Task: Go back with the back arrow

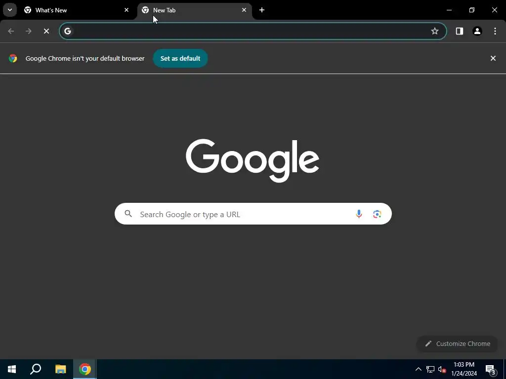Action: 11,31
